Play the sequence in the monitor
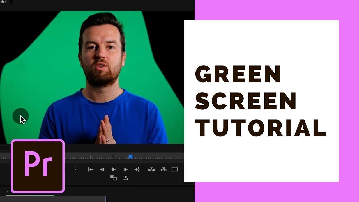The width and height of the screenshot is (359, 202). (114, 169)
